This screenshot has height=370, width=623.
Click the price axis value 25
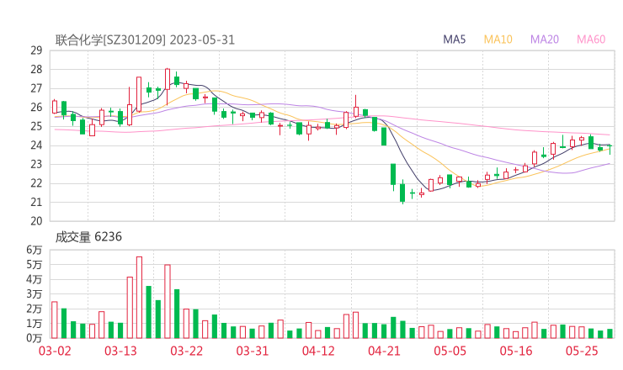click(x=36, y=126)
